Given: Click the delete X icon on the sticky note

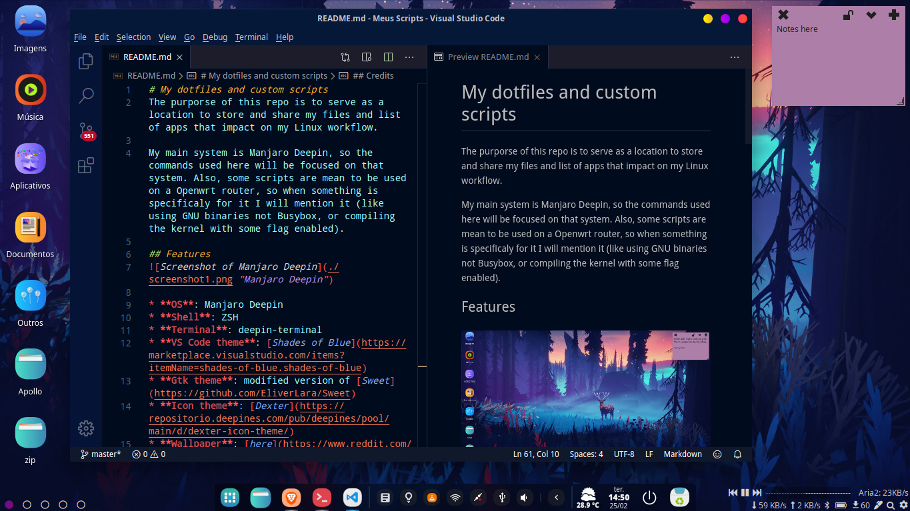Looking at the screenshot, I should (783, 15).
